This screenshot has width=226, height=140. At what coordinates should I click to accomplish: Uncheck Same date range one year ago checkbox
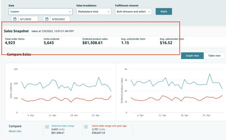coord(86,127)
